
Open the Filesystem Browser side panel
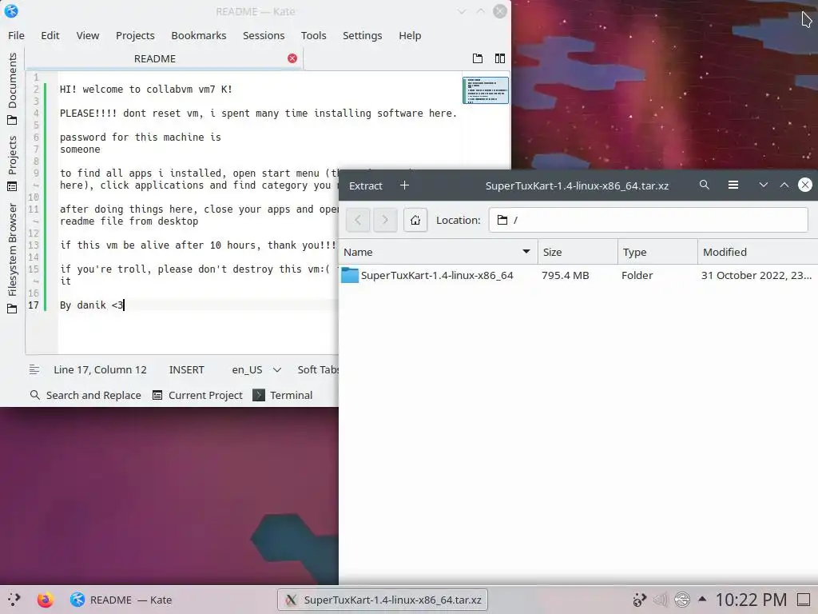coord(12,258)
